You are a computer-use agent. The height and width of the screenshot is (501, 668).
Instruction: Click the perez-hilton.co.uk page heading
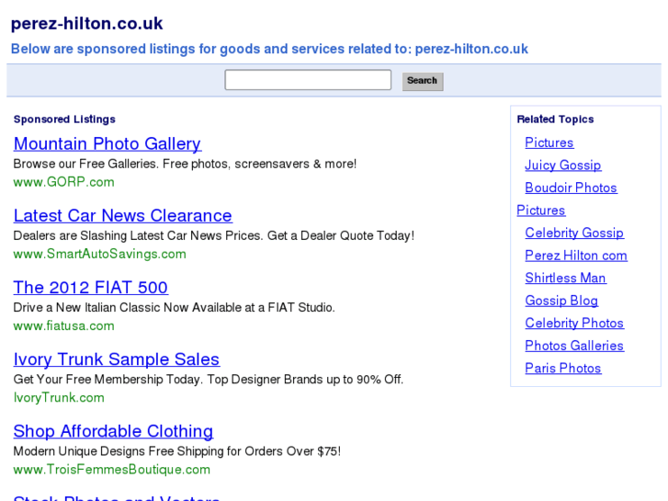[87, 24]
